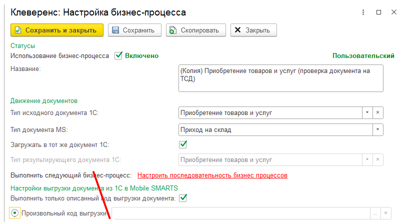Click 'Тип исходного документа 1С' value field
Screen dimensions: 399x224
270,112
